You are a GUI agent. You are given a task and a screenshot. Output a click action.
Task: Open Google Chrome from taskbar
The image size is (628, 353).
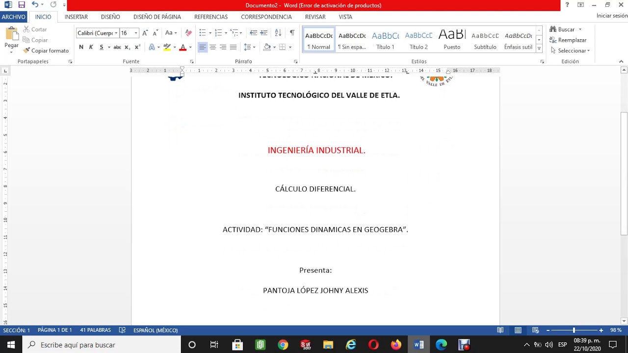coord(283,345)
